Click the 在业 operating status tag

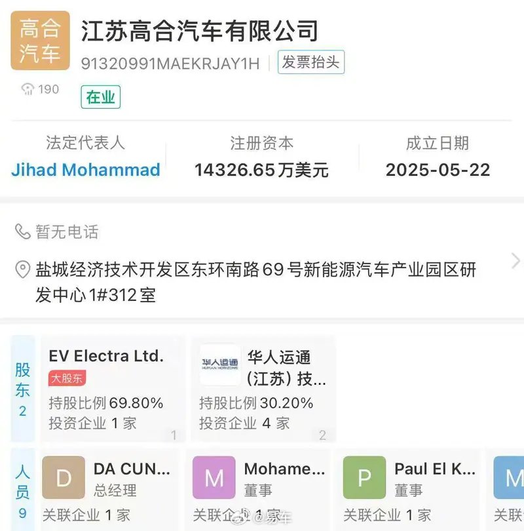click(x=101, y=98)
